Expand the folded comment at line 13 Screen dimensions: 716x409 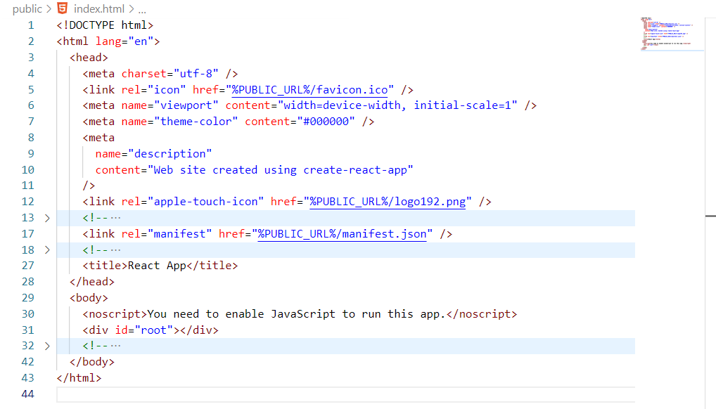point(47,218)
